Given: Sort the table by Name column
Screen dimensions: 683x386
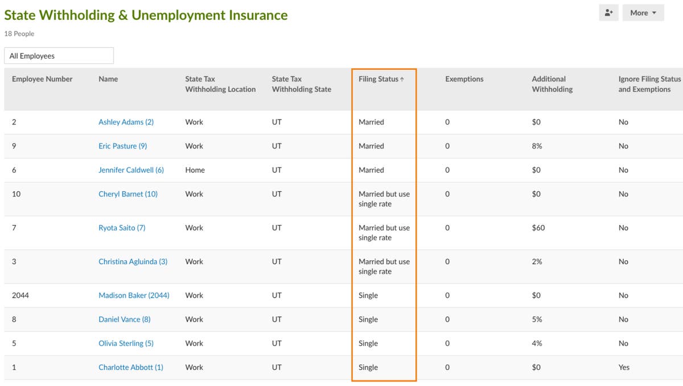Looking at the screenshot, I should pos(108,79).
